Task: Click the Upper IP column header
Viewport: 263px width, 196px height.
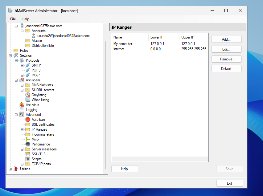Action: pyautogui.click(x=194, y=37)
